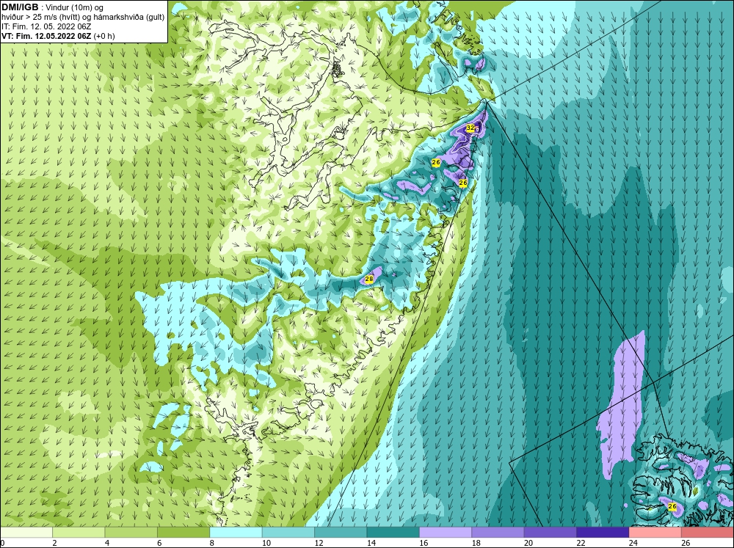
Task: Click the legend scale number 4
Action: coord(107,543)
